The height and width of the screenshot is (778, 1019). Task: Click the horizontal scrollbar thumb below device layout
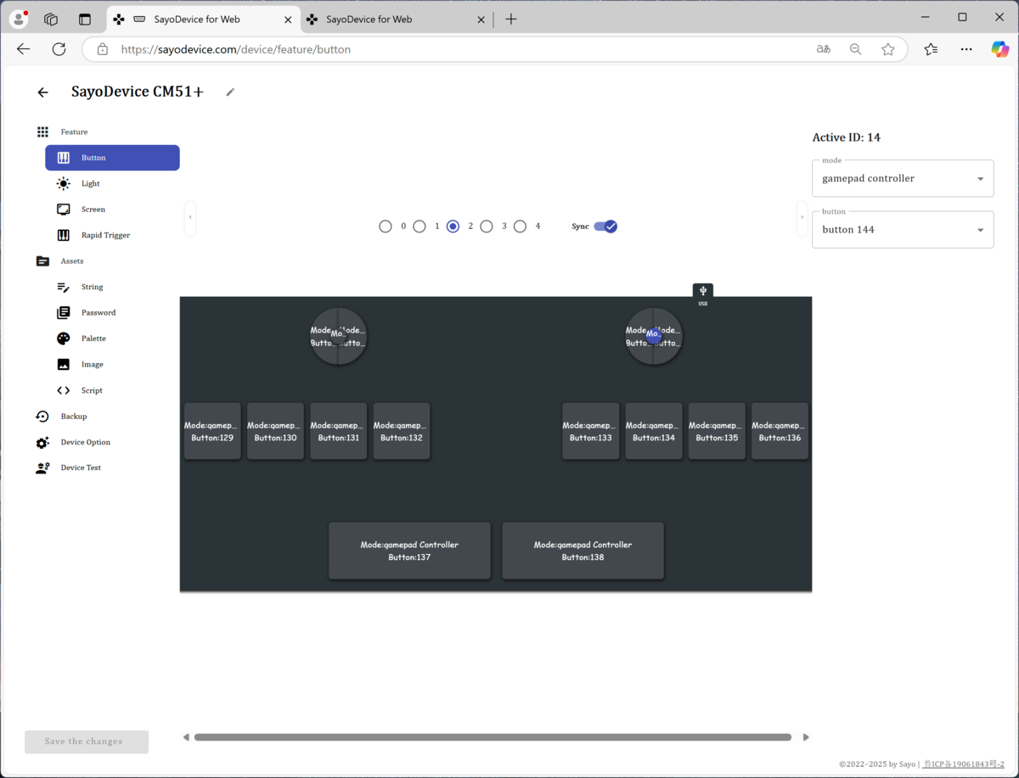point(493,737)
